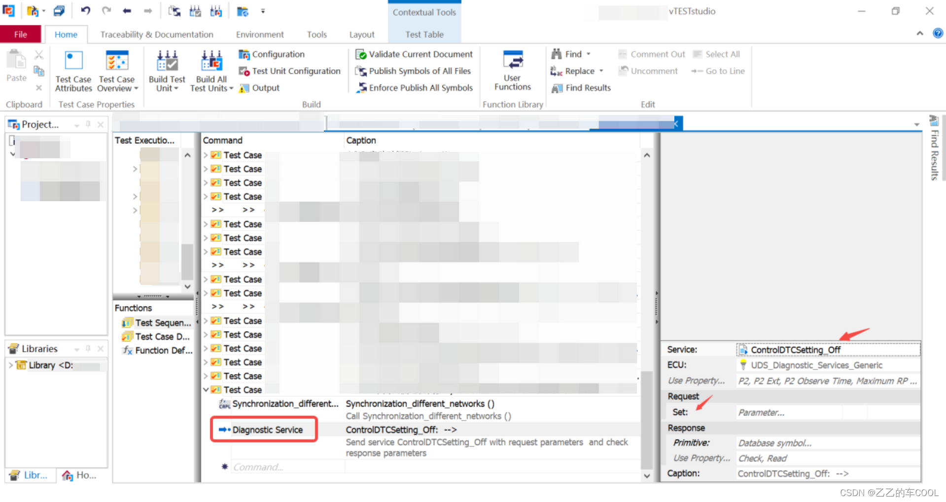Open the Test Table contextual tab
Screen dimensions: 946x502
pos(424,35)
